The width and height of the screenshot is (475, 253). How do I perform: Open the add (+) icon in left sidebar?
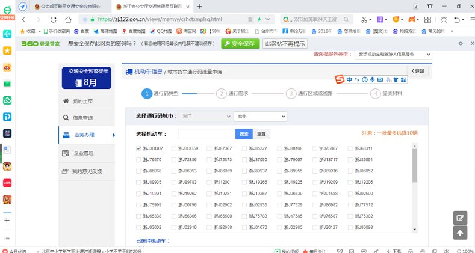point(7,221)
